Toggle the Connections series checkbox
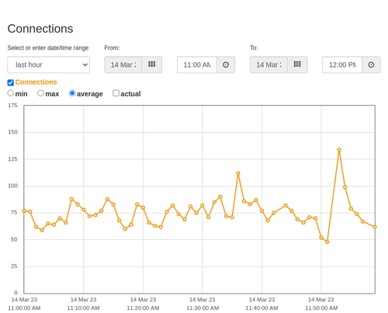 11,82
